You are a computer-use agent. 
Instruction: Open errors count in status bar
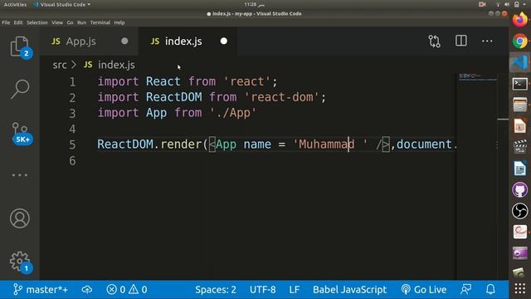pos(116,290)
